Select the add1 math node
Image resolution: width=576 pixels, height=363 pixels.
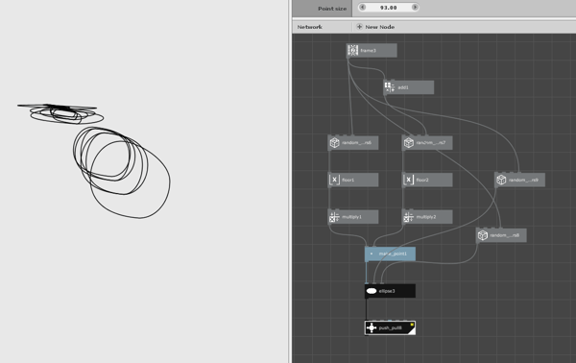click(409, 87)
